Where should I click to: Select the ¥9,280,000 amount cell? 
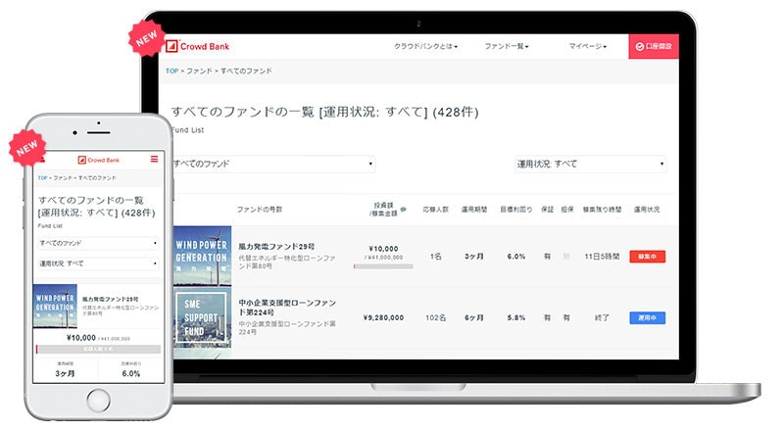pyautogui.click(x=383, y=318)
